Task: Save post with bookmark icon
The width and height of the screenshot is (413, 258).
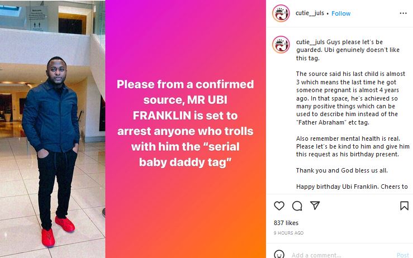Action: pyautogui.click(x=404, y=206)
